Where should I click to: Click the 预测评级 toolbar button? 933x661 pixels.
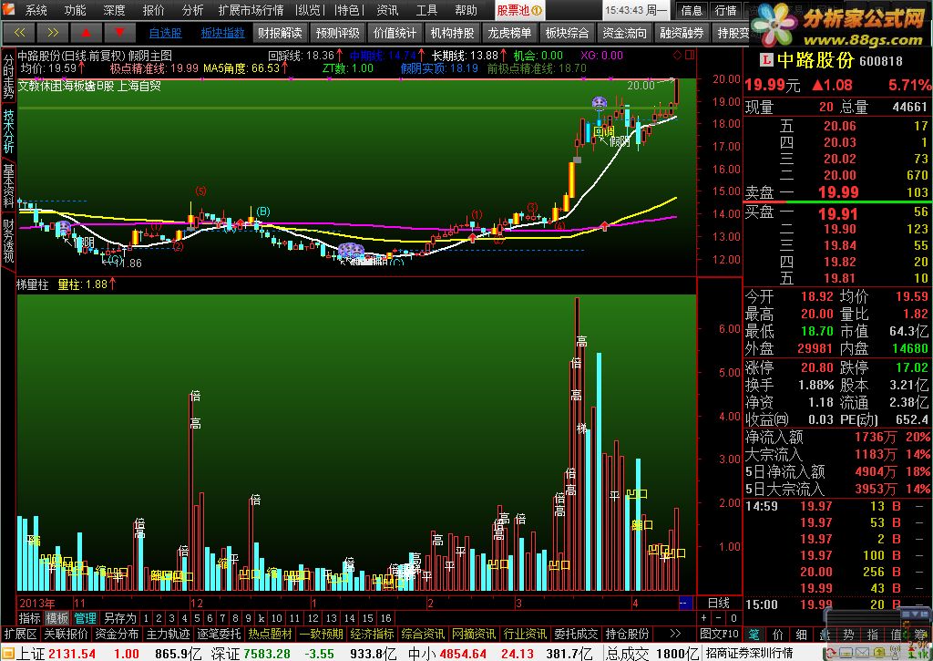[337, 33]
